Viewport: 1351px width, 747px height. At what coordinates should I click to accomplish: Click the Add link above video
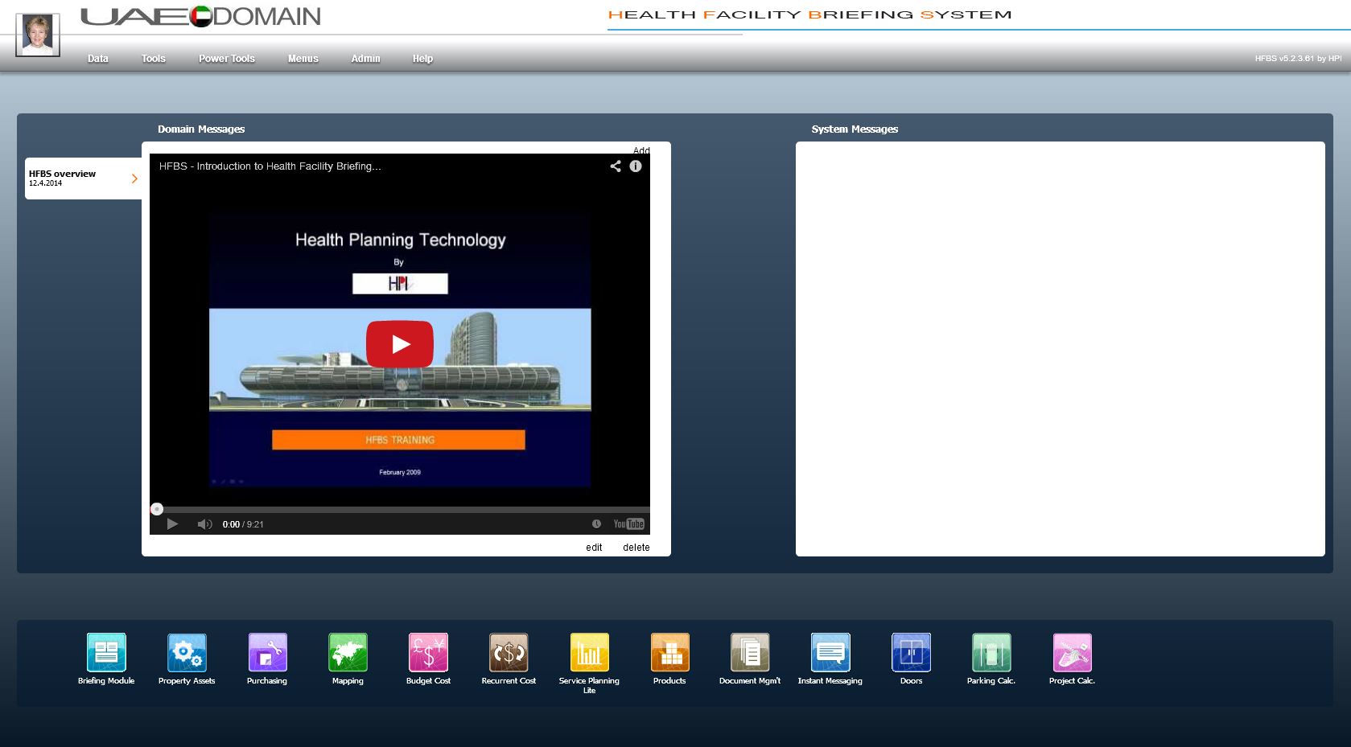click(x=641, y=150)
